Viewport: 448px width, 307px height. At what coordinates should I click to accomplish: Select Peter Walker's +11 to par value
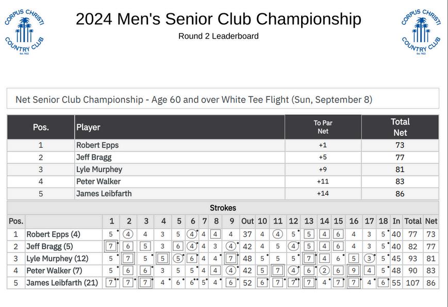(323, 181)
